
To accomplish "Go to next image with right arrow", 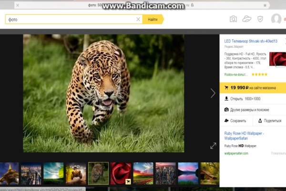I will click(213, 93).
